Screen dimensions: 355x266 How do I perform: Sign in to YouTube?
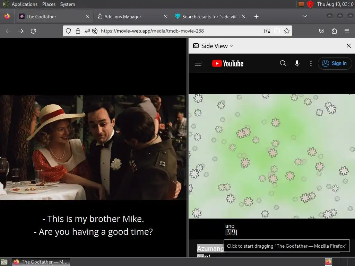tap(335, 63)
